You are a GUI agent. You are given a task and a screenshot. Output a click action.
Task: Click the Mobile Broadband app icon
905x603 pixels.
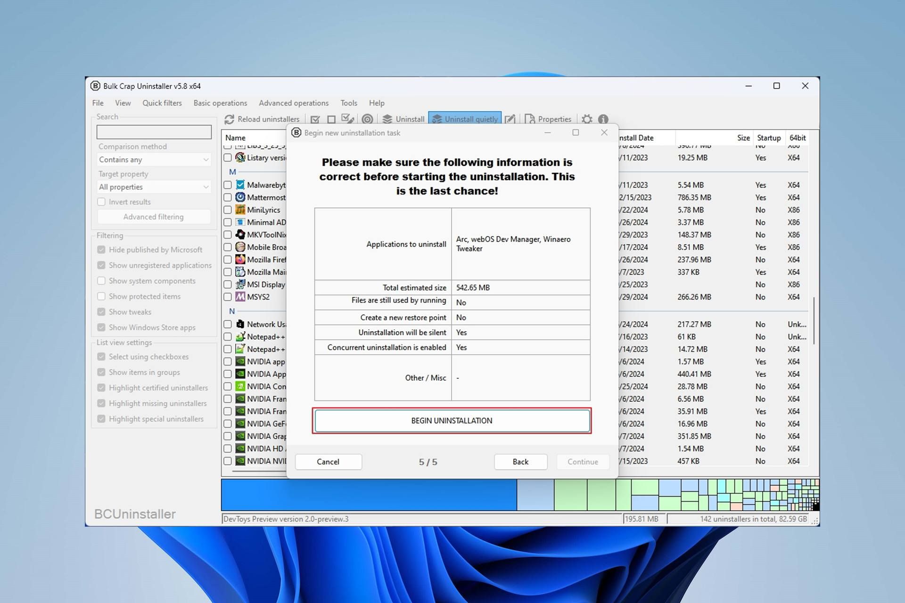point(240,247)
